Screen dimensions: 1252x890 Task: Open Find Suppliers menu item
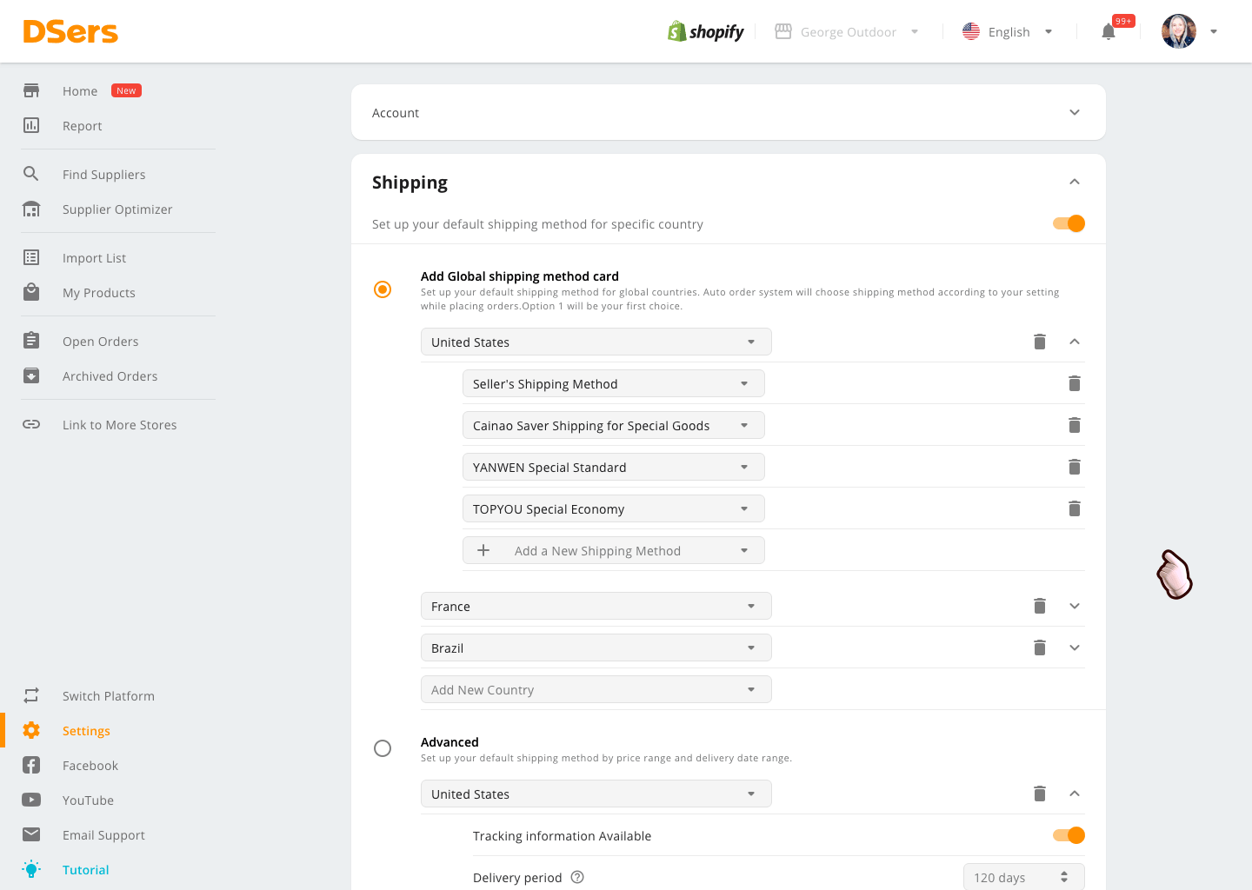tap(104, 175)
